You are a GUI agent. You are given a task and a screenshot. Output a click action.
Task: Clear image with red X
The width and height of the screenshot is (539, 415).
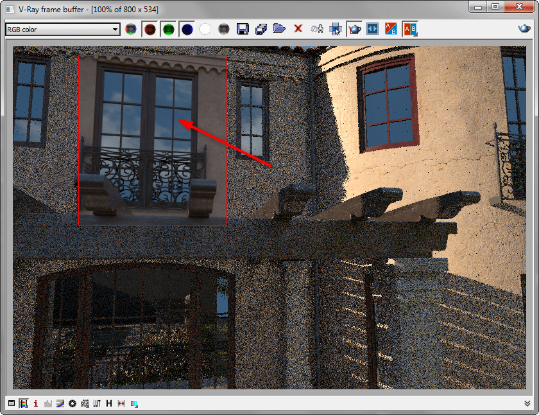pyautogui.click(x=298, y=29)
